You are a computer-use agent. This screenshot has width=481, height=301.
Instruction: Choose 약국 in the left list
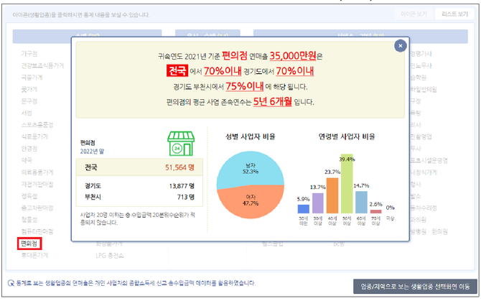(x=27, y=160)
